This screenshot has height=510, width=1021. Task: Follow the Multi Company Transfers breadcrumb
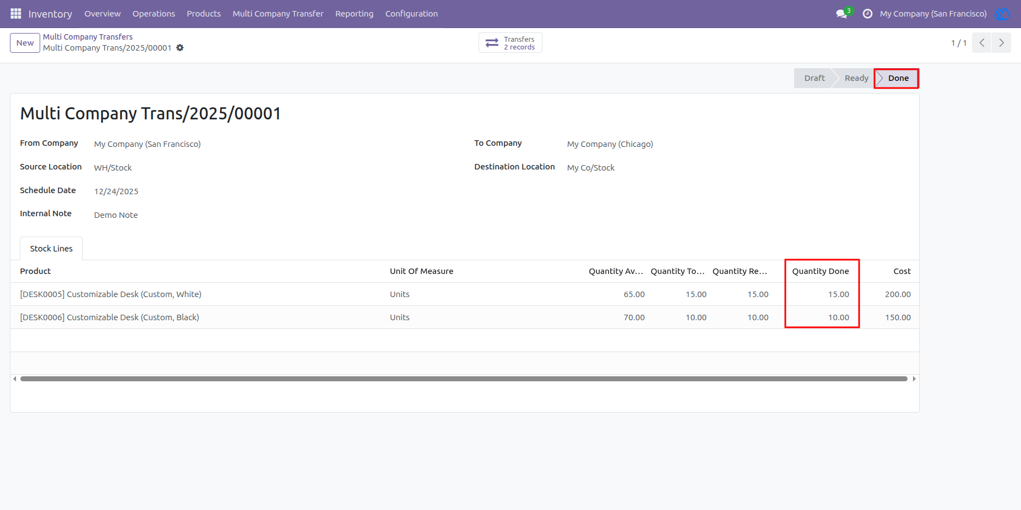tap(88, 37)
